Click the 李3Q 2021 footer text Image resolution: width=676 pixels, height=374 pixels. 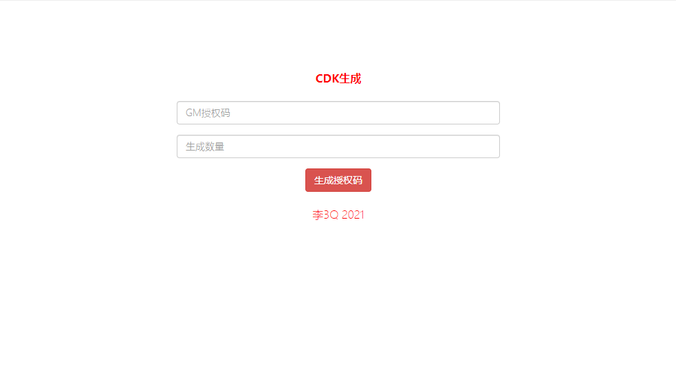tap(338, 214)
